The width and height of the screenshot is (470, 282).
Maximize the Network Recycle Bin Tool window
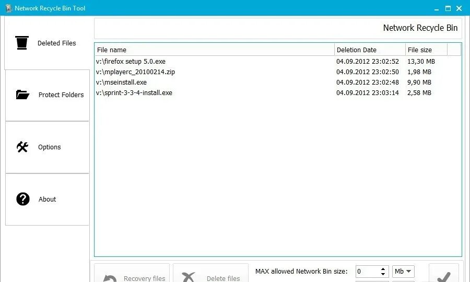tap(448, 8)
